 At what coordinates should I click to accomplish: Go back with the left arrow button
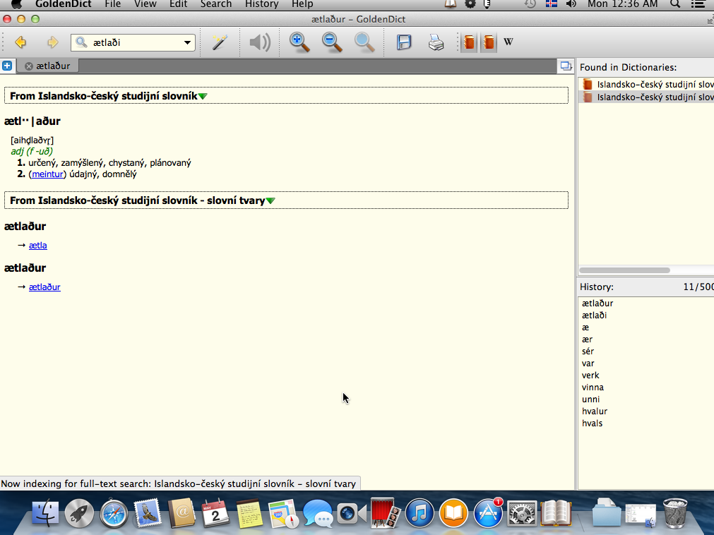(x=20, y=42)
